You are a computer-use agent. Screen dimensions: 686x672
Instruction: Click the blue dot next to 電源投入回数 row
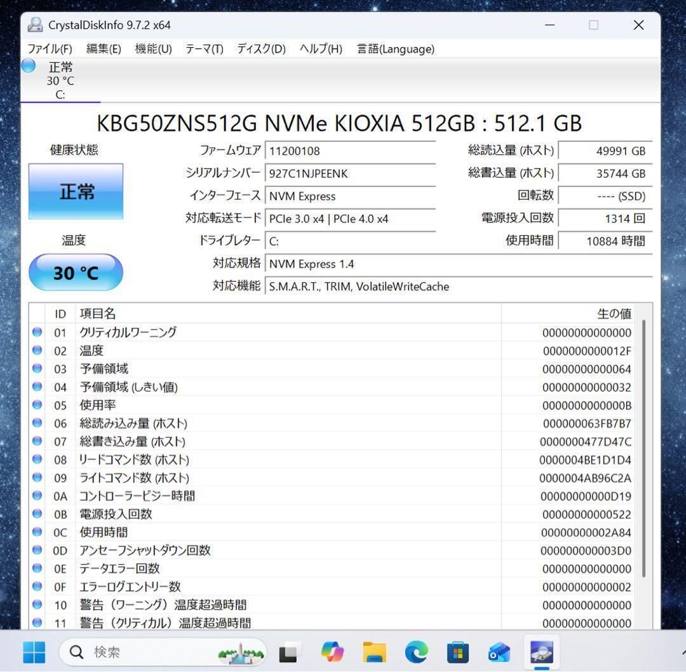[x=37, y=514]
